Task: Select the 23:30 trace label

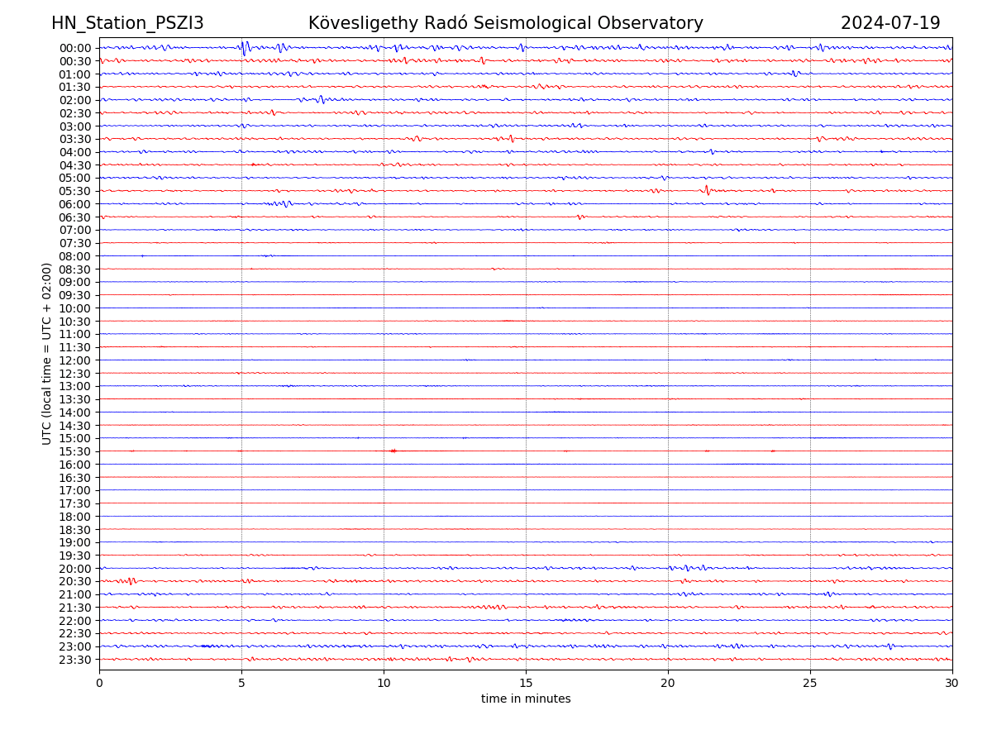Action: [x=75, y=660]
